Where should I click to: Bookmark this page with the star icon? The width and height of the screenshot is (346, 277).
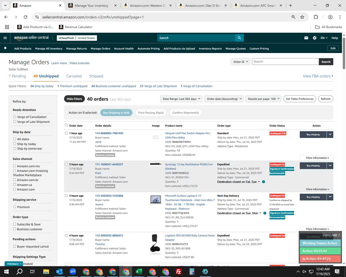coord(302,17)
